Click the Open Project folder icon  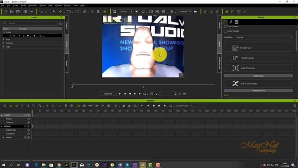(12, 12)
